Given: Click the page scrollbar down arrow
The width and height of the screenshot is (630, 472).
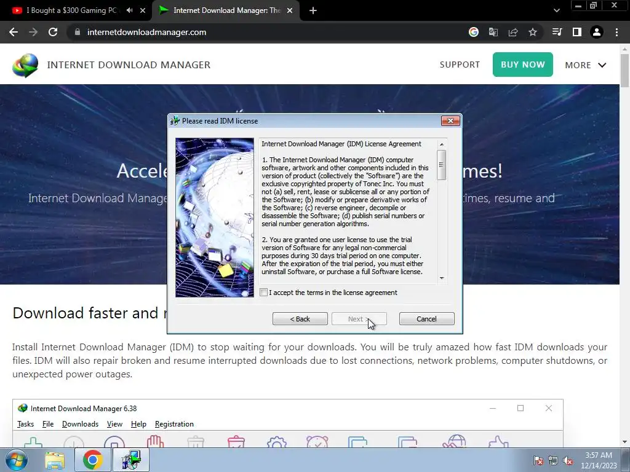Looking at the screenshot, I should pos(625,442).
